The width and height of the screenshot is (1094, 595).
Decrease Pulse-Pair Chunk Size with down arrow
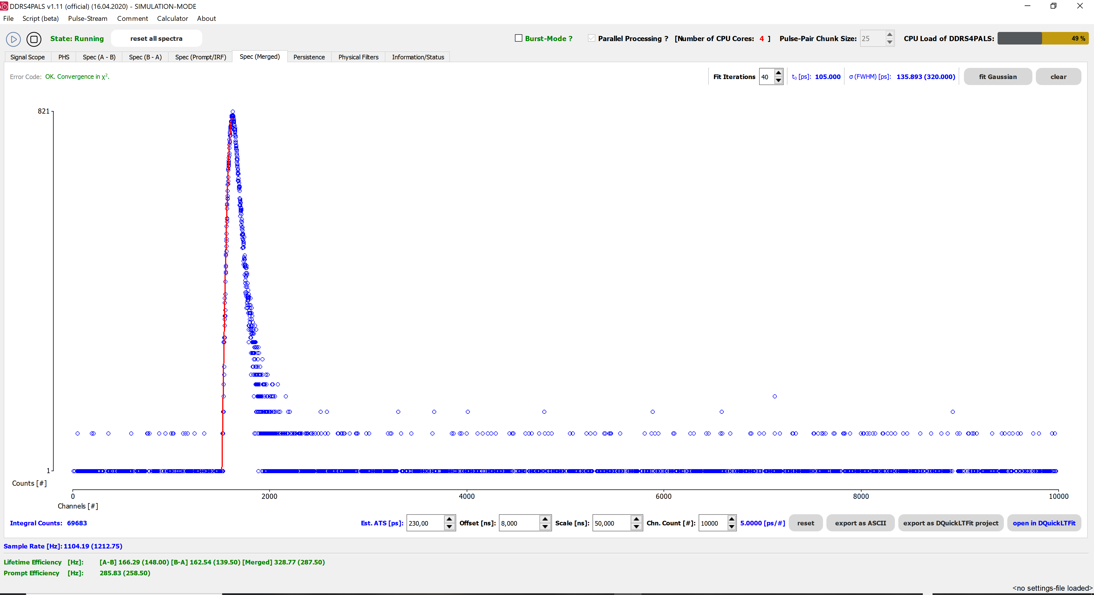pos(890,42)
